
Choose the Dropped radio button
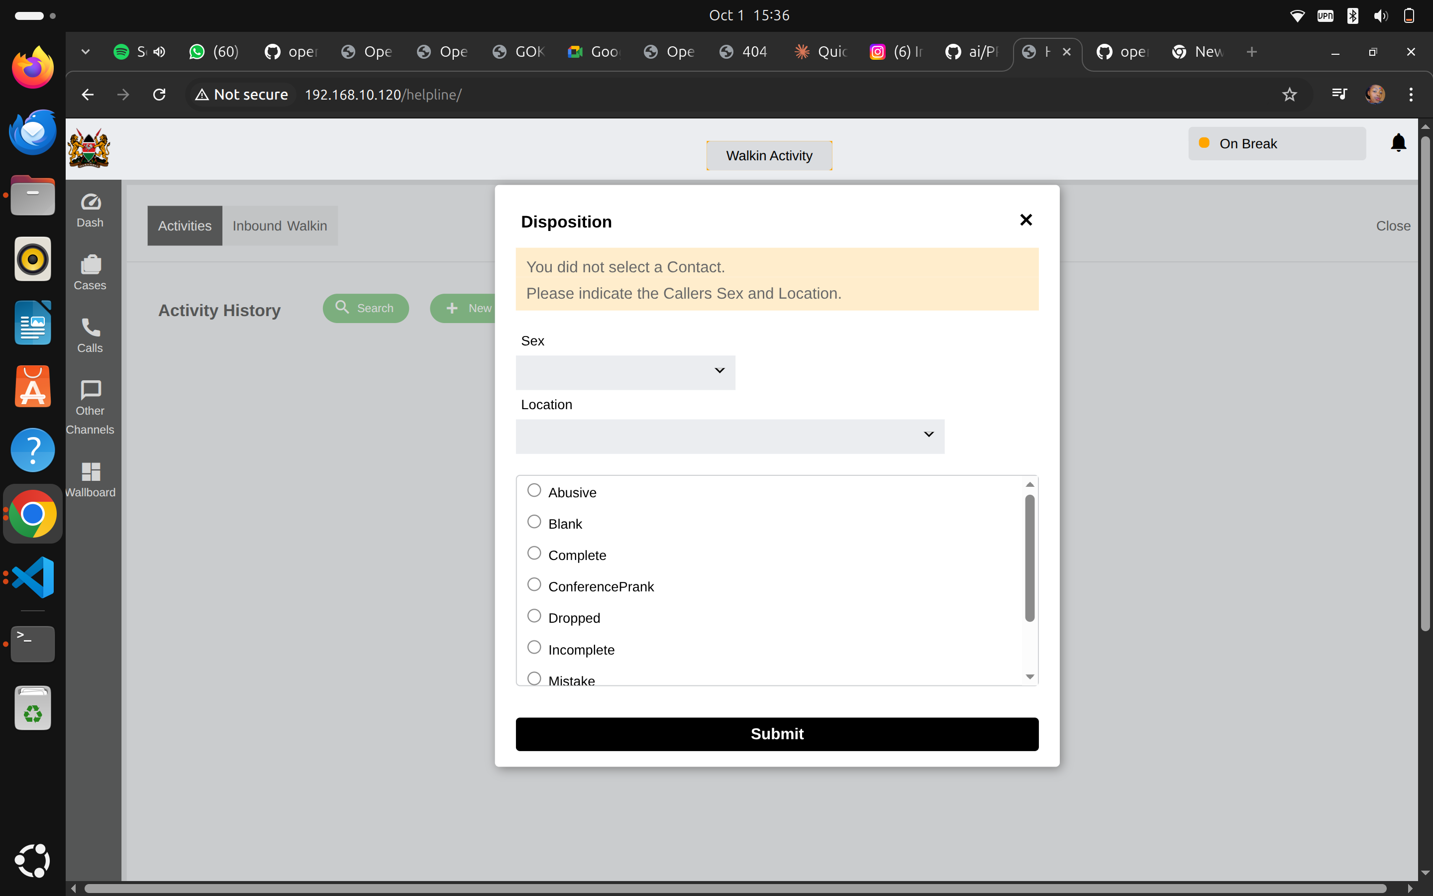click(x=534, y=616)
